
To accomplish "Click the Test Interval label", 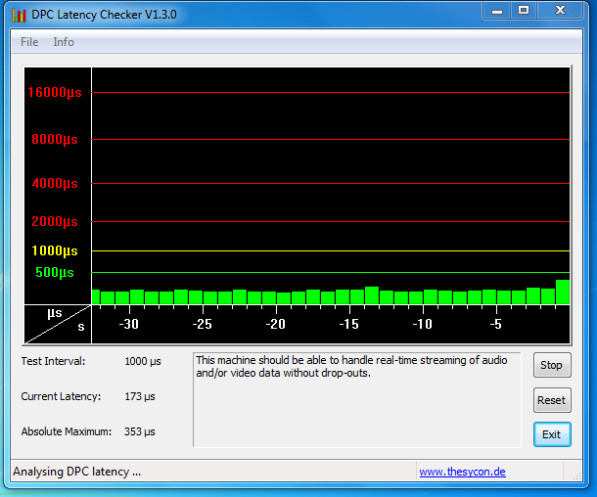I will tap(53, 361).
